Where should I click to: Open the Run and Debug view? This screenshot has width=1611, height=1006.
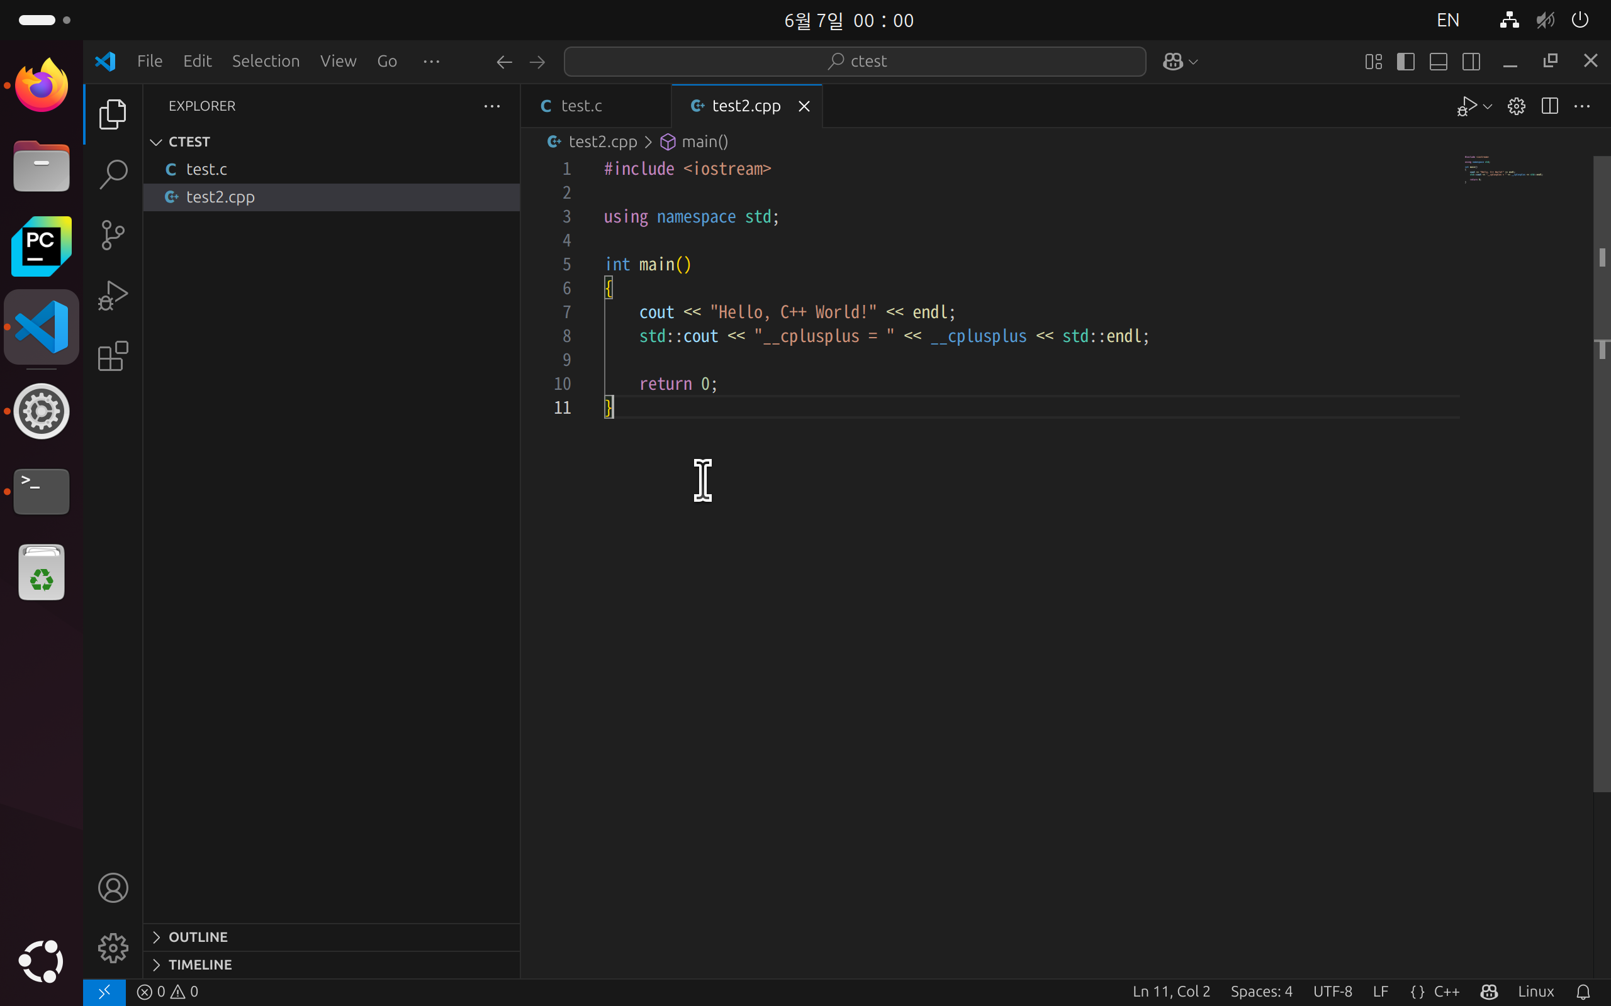pos(113,296)
